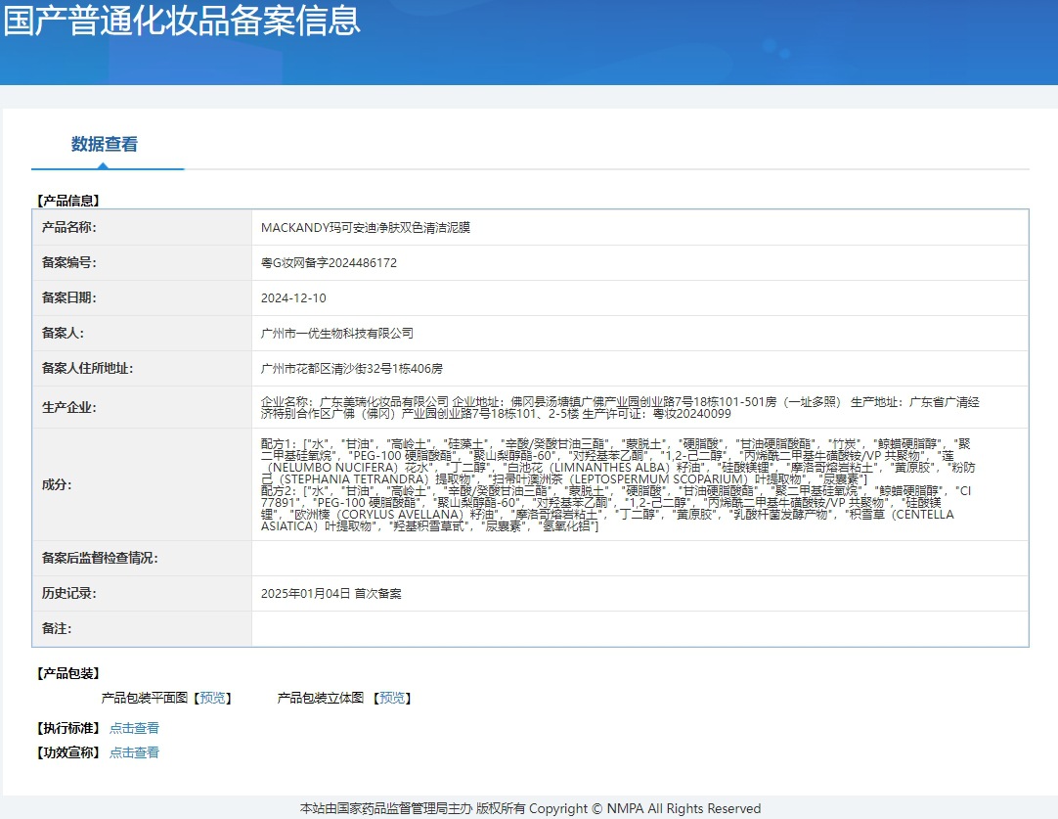Click the 备案后监督检查情况 row label
1058x819 pixels.
(x=100, y=558)
